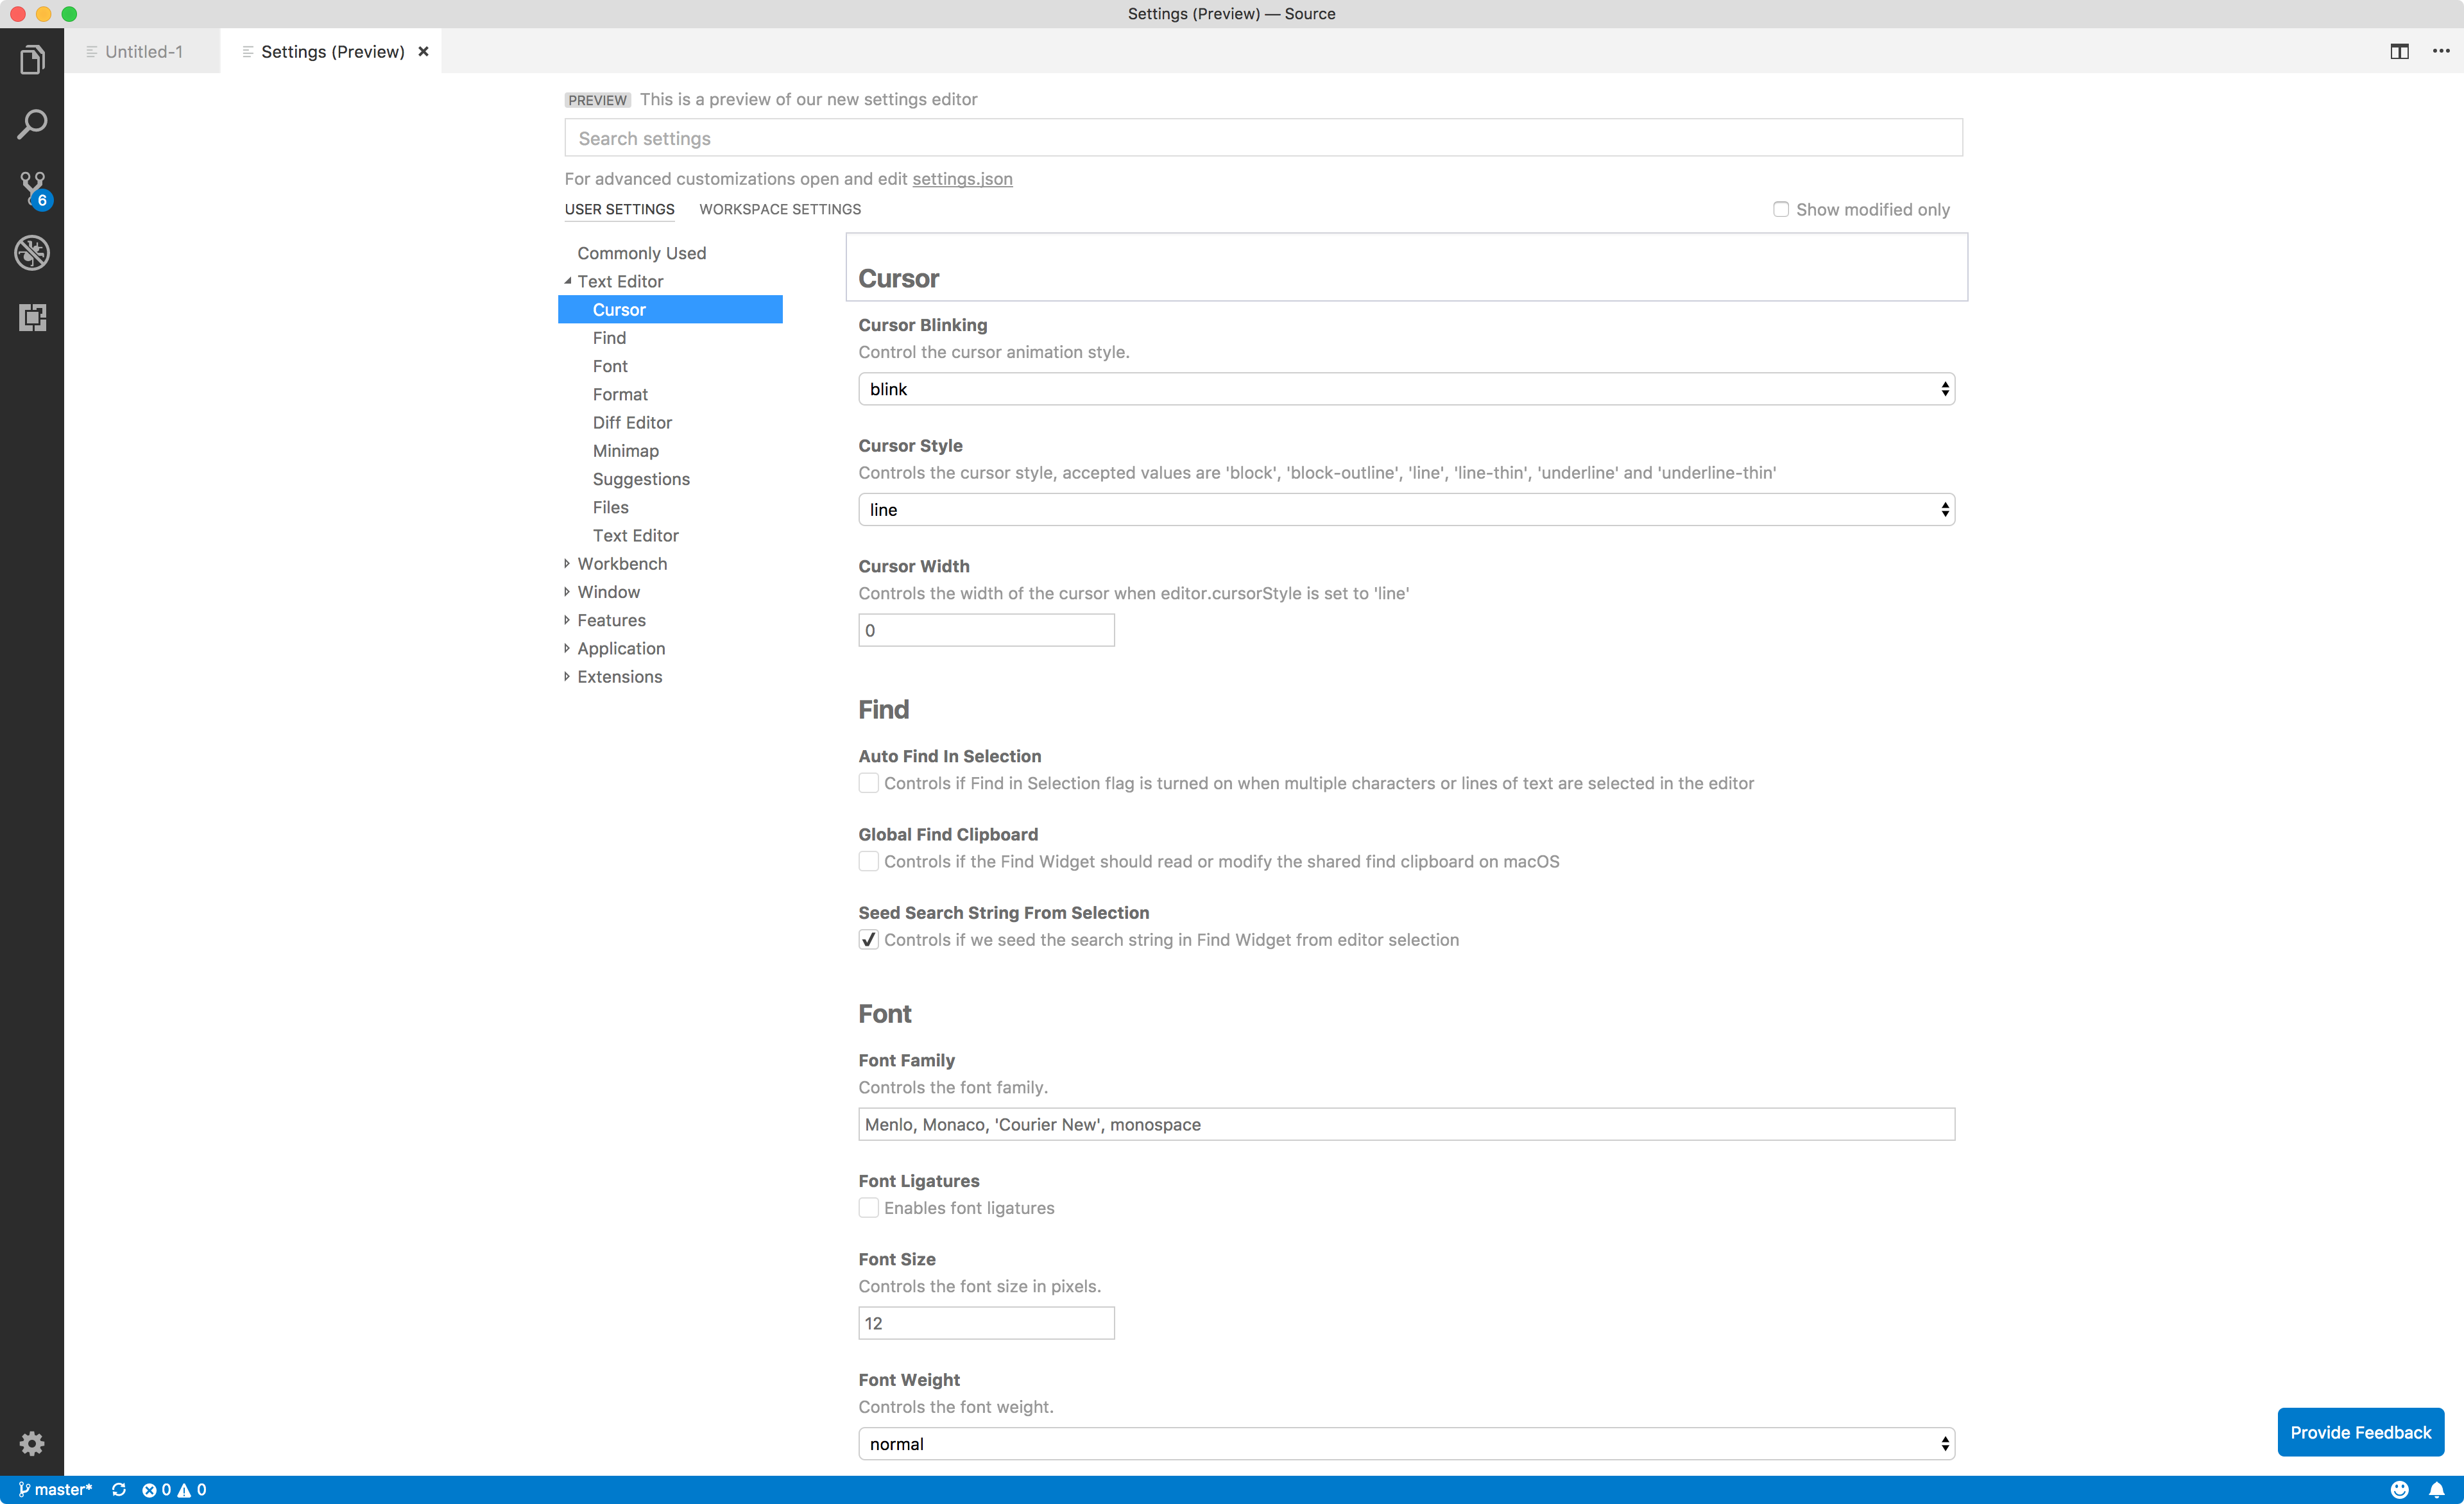Click the Font Size number field
The width and height of the screenshot is (2464, 1504).
pos(986,1323)
